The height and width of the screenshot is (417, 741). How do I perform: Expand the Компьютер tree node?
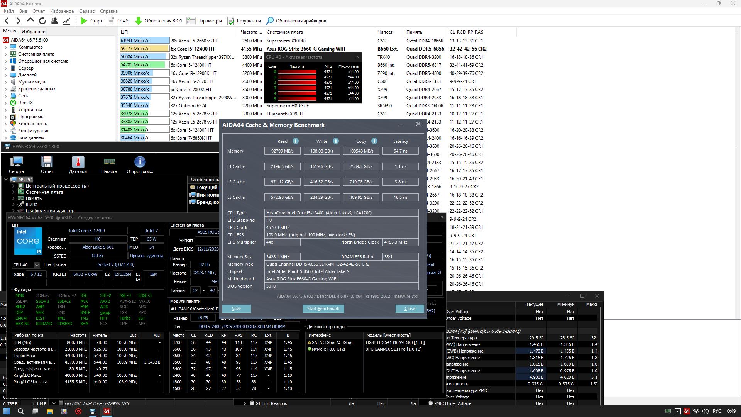point(6,47)
